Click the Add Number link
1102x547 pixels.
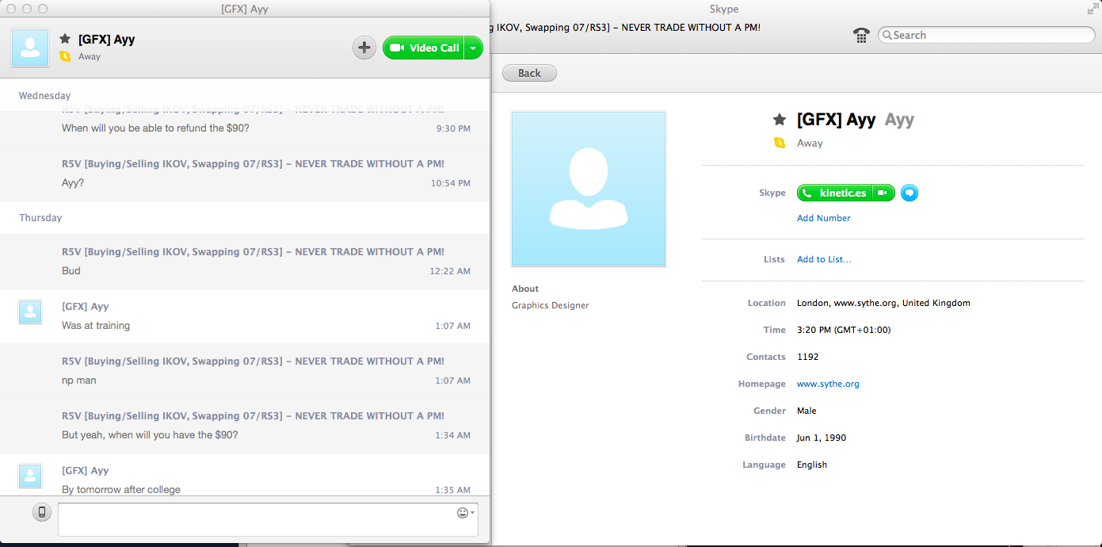(x=824, y=218)
